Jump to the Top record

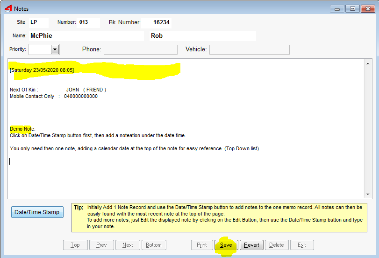point(75,245)
